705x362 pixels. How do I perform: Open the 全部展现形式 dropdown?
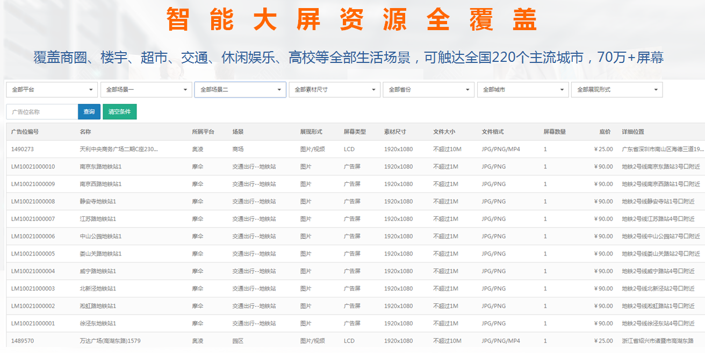pos(616,89)
